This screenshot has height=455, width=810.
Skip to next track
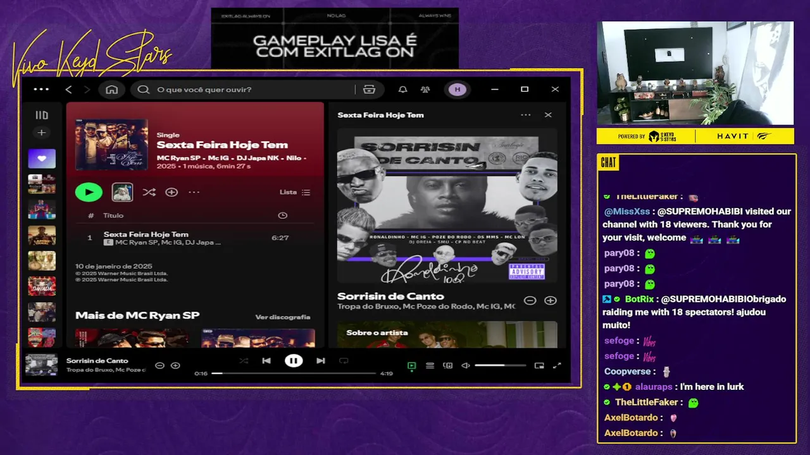321,361
